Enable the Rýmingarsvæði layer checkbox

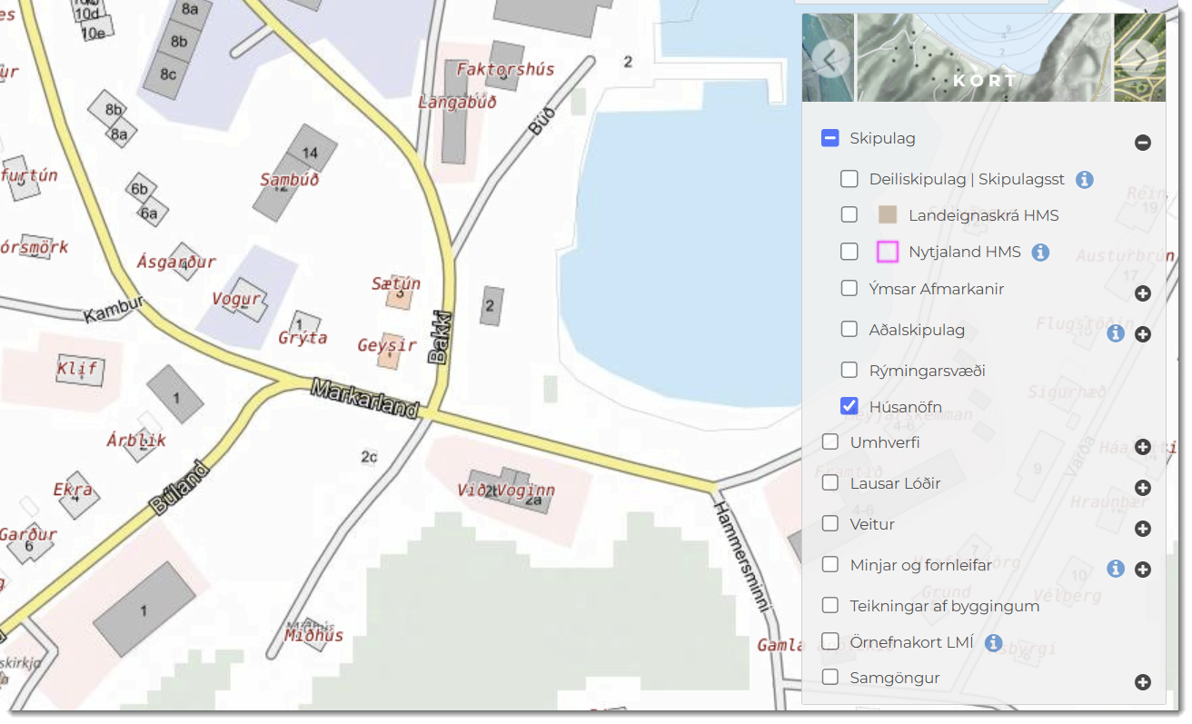point(849,370)
